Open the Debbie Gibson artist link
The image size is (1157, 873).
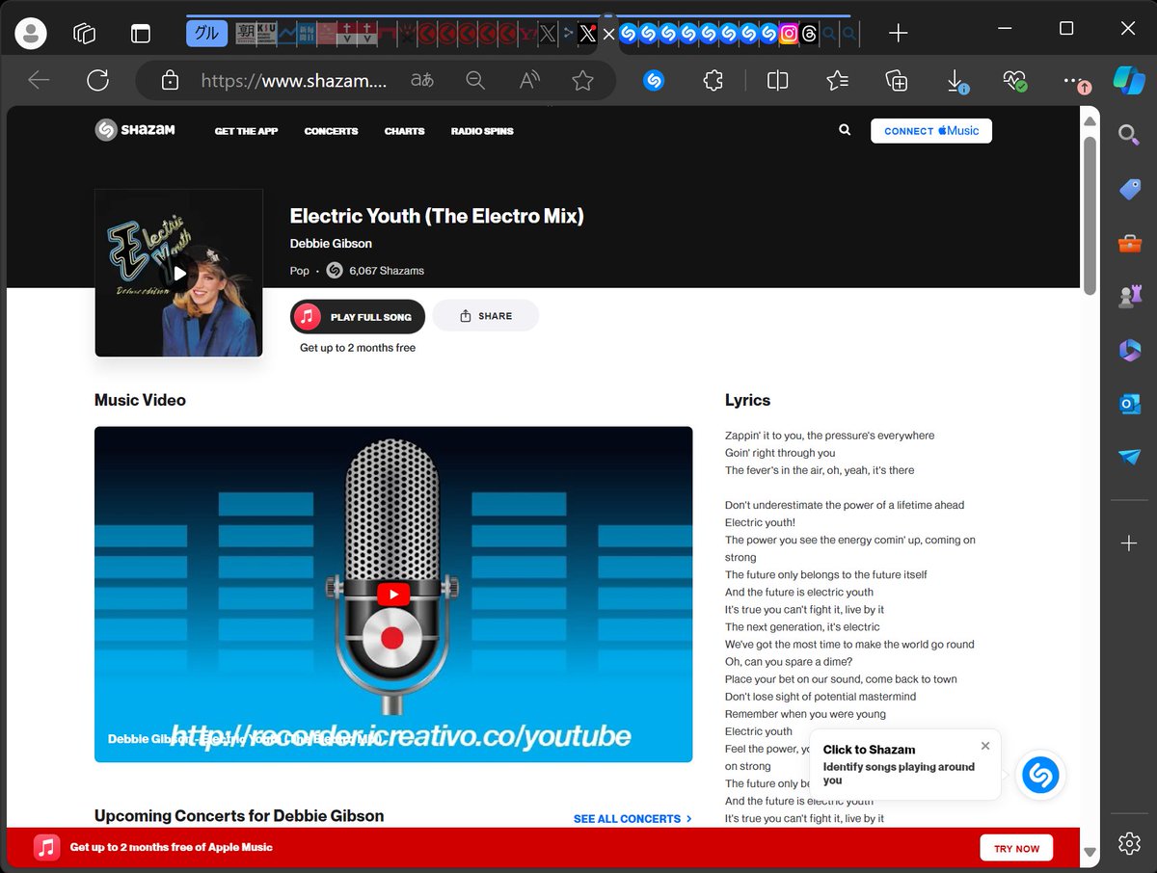331,244
